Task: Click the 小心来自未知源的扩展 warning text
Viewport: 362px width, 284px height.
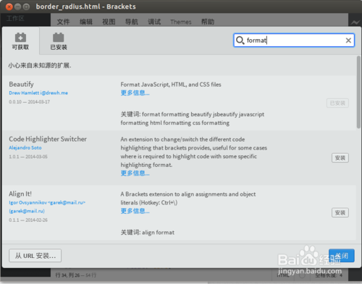Action: pos(40,66)
